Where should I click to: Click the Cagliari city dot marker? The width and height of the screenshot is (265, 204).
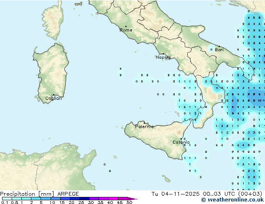(x=54, y=95)
